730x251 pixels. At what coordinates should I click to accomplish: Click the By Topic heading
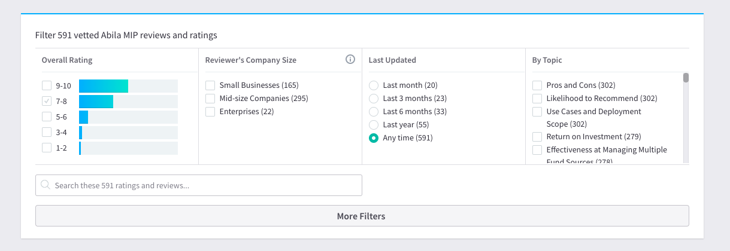coord(547,60)
